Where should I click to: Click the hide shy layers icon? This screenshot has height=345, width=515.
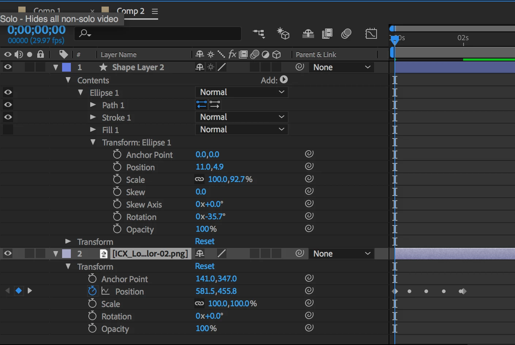[x=308, y=34]
